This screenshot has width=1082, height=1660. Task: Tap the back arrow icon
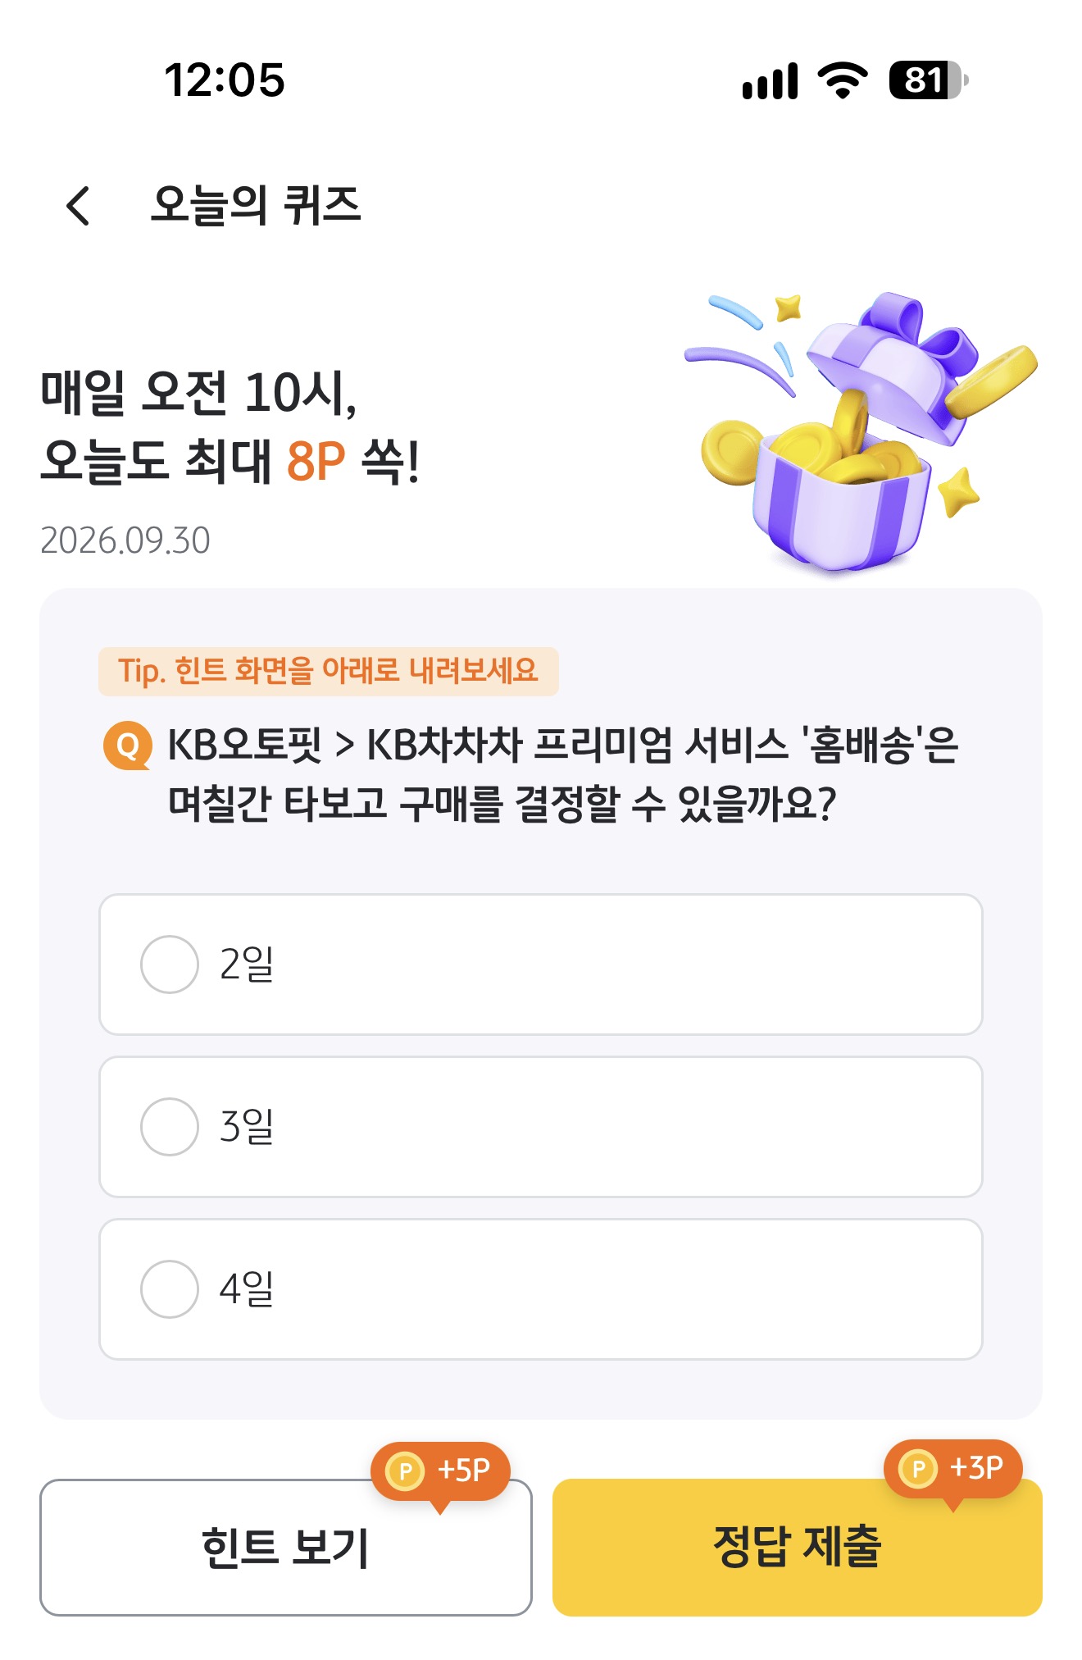[x=78, y=205]
